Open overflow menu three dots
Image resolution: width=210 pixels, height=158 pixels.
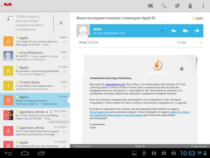tap(203, 6)
